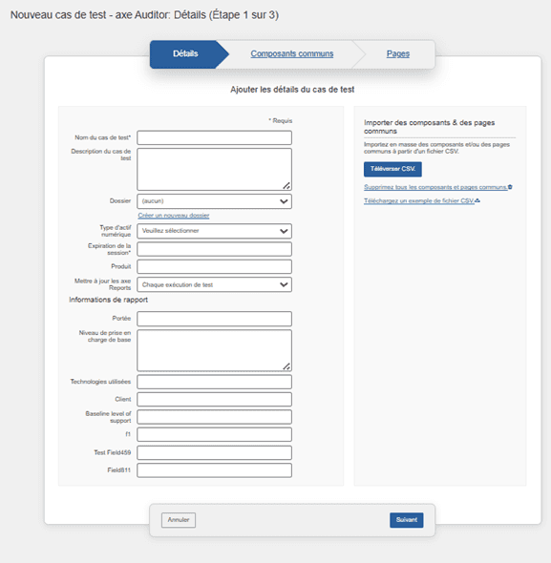Screen dimensions: 551x563
Task: Click the download icon after CSV example link
Action: click(x=477, y=200)
